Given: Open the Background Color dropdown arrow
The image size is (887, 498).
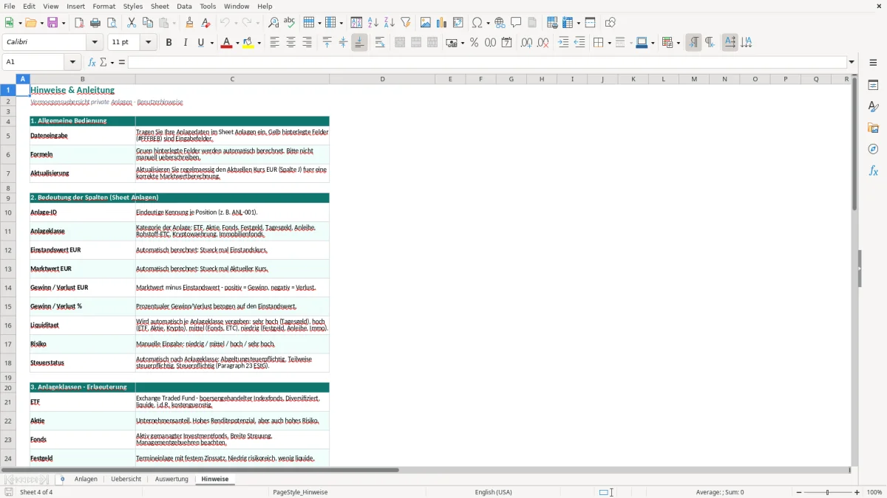Looking at the screenshot, I should coord(259,43).
